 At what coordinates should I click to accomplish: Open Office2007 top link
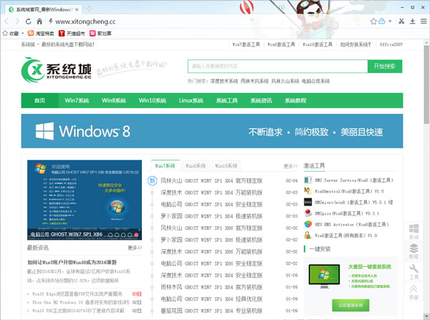(391, 44)
